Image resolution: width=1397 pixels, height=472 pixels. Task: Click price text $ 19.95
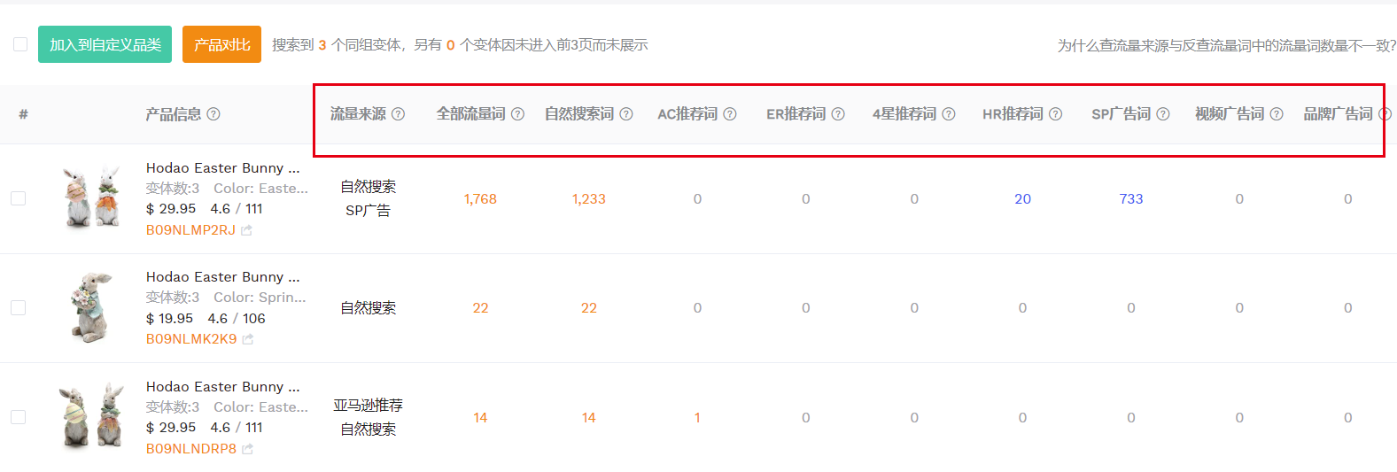[169, 319]
